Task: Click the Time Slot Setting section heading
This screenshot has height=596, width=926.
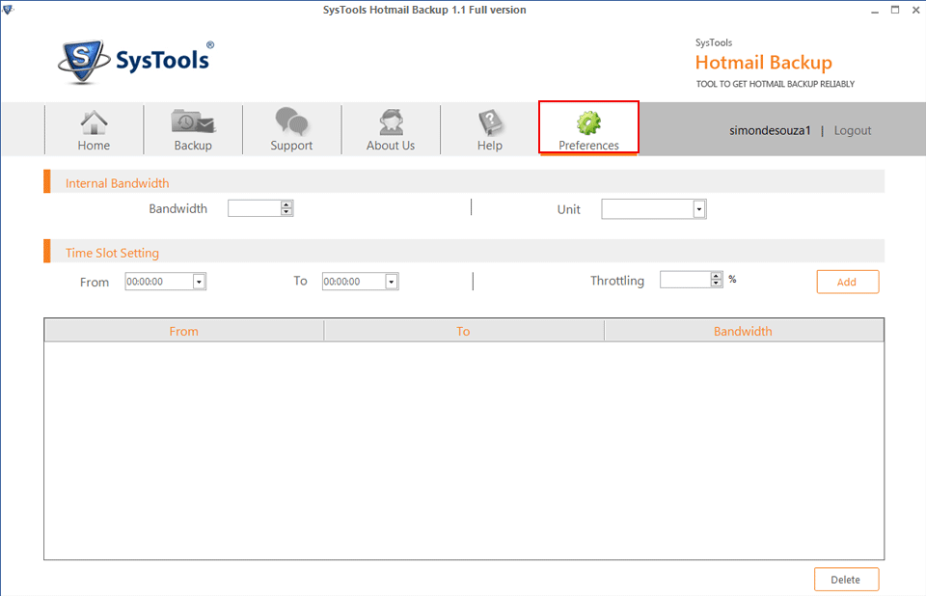Action: [112, 253]
